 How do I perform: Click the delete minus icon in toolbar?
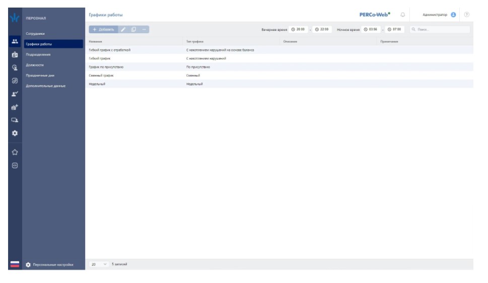click(144, 30)
